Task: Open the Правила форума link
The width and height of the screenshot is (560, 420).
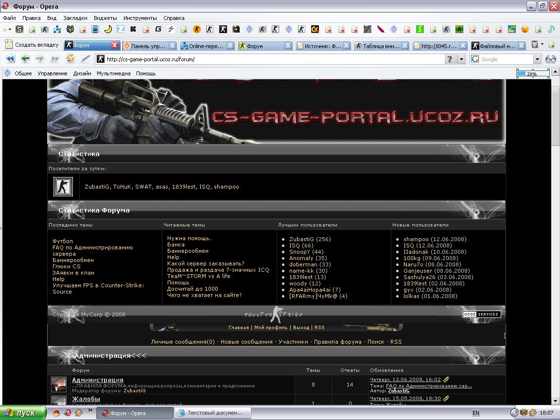Action: pos(337,342)
